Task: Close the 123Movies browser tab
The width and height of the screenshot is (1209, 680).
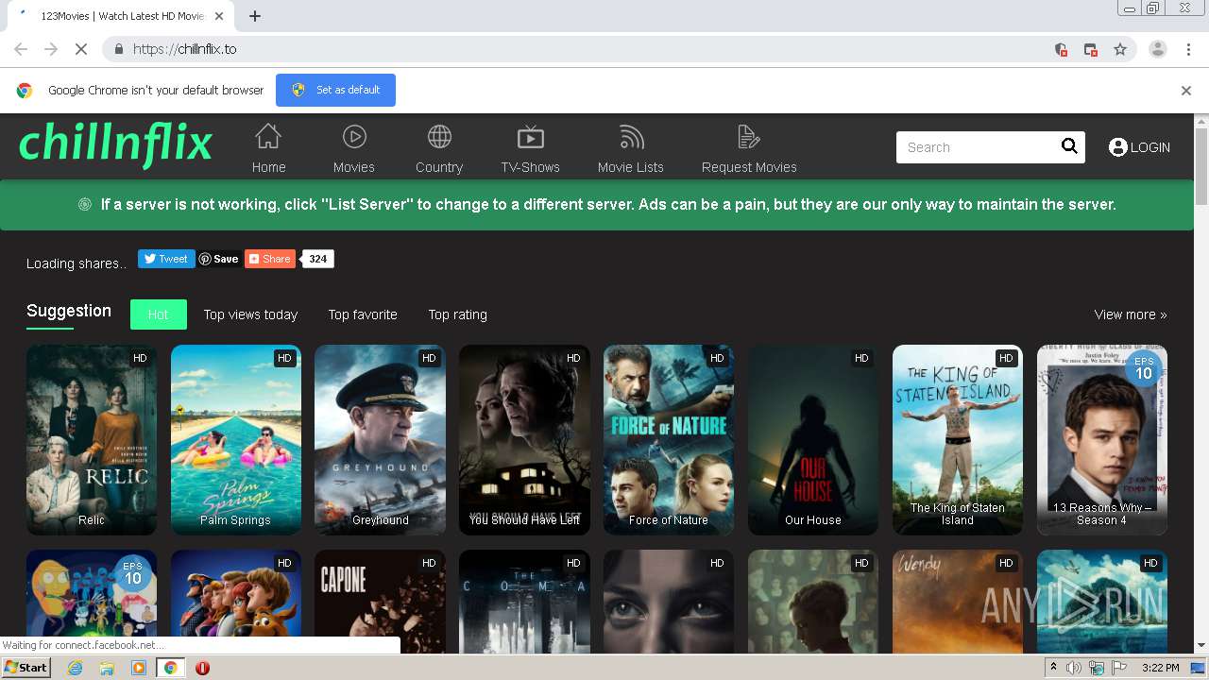Action: pyautogui.click(x=219, y=16)
